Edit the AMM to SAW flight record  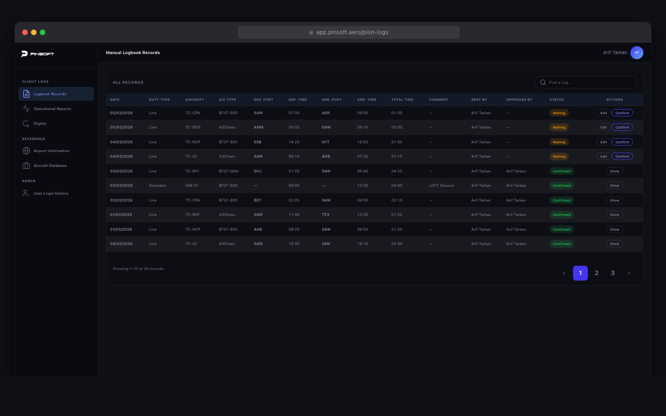coord(603,127)
